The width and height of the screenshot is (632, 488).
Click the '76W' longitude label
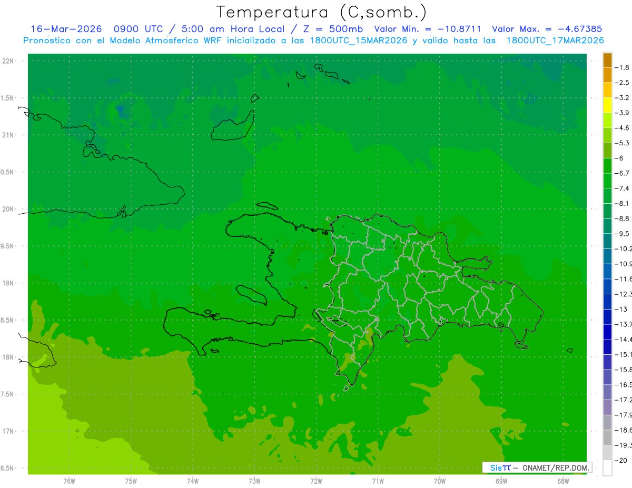point(69,481)
